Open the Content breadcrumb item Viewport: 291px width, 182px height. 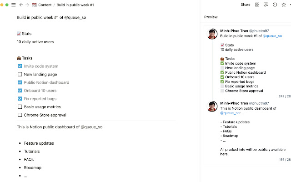(x=45, y=5)
